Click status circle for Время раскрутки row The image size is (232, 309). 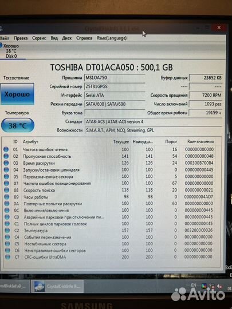click(6, 163)
